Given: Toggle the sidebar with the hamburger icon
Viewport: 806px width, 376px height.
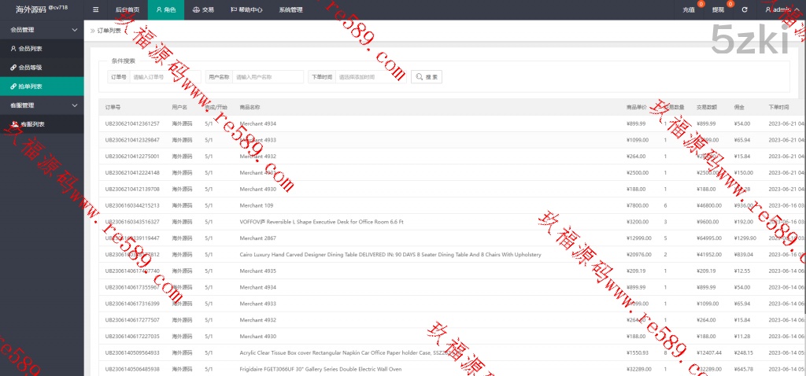Looking at the screenshot, I should pos(96,9).
